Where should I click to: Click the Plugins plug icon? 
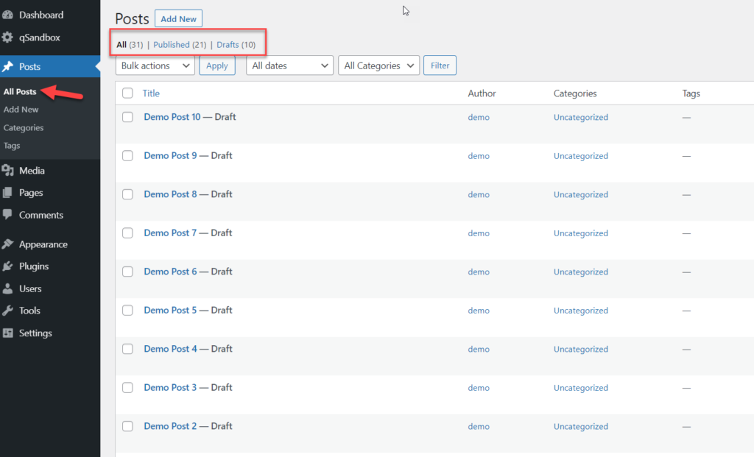click(7, 266)
